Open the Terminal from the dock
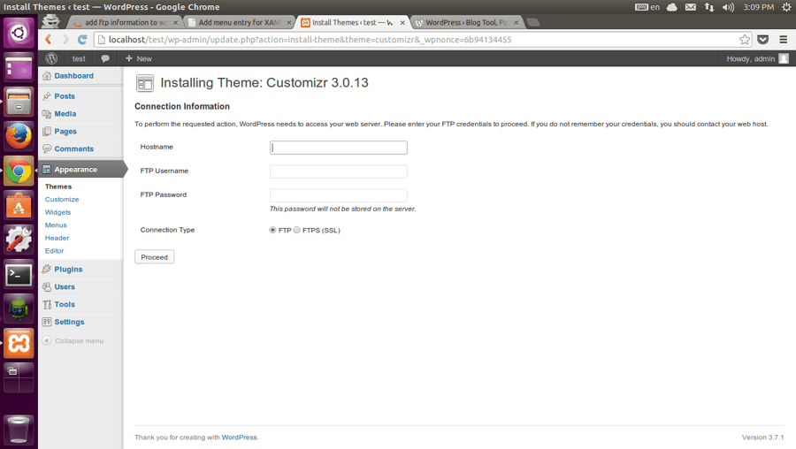The width and height of the screenshot is (796, 449). 19,275
